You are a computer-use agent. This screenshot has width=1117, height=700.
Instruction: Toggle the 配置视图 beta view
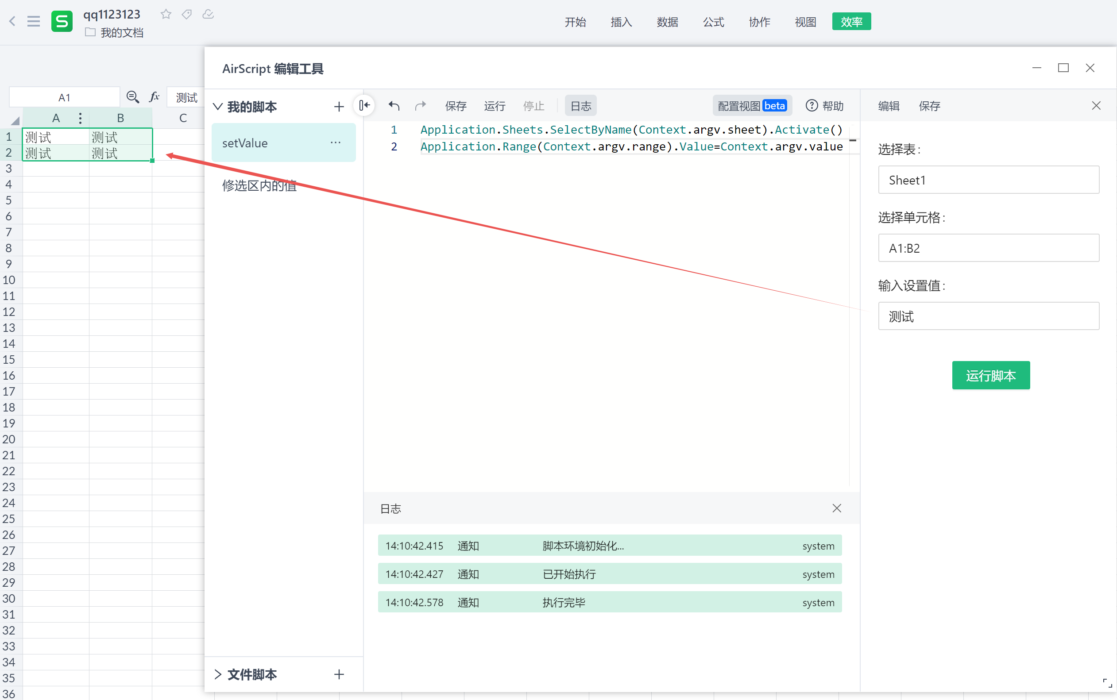[752, 106]
